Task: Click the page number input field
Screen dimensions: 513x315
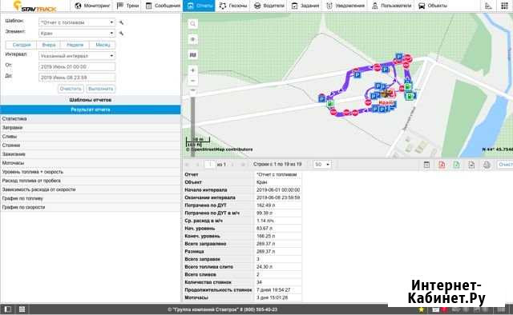Action: pos(210,165)
